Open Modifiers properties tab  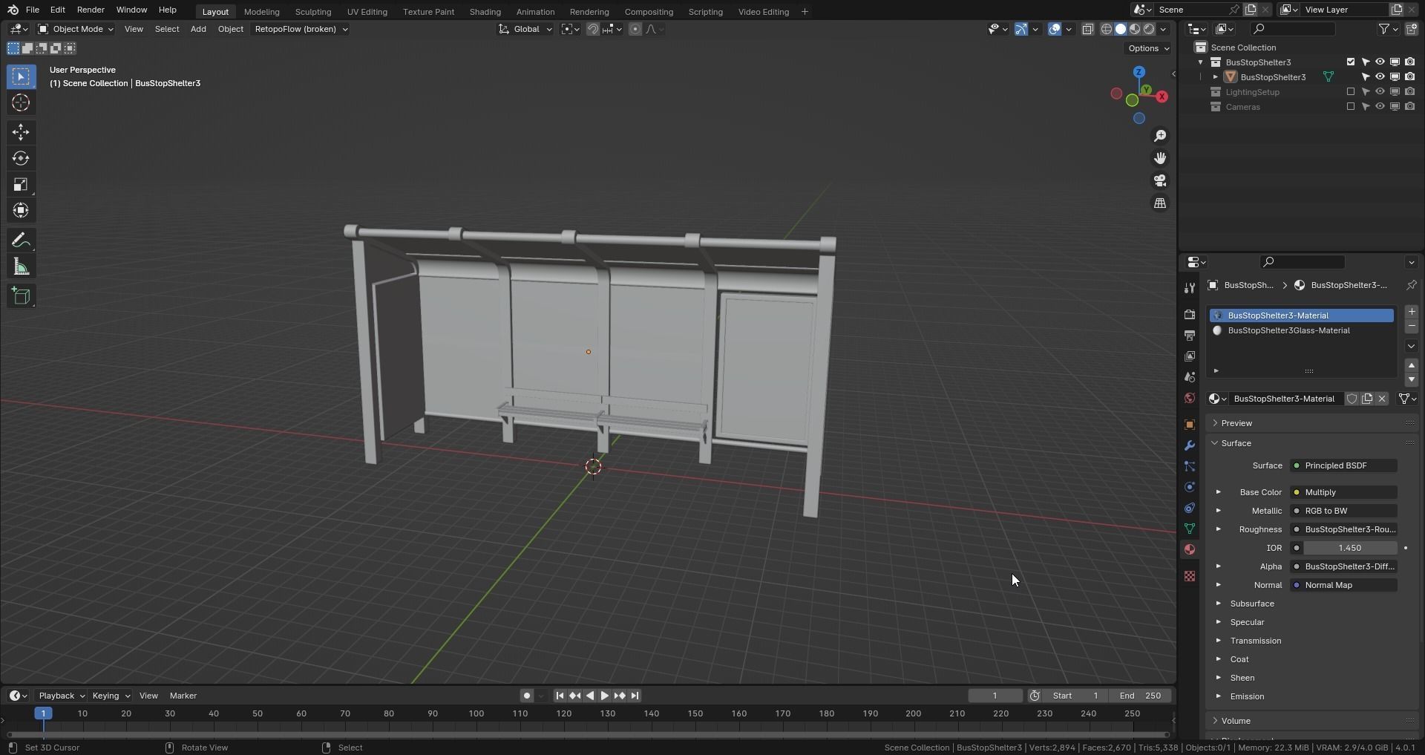1190,445
